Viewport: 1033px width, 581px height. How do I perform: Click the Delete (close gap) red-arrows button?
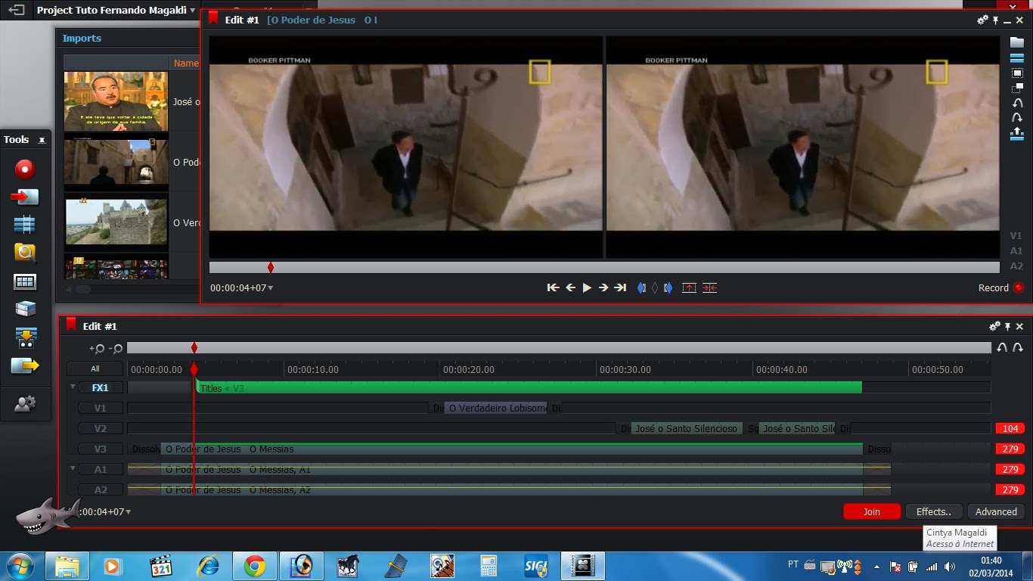[709, 287]
